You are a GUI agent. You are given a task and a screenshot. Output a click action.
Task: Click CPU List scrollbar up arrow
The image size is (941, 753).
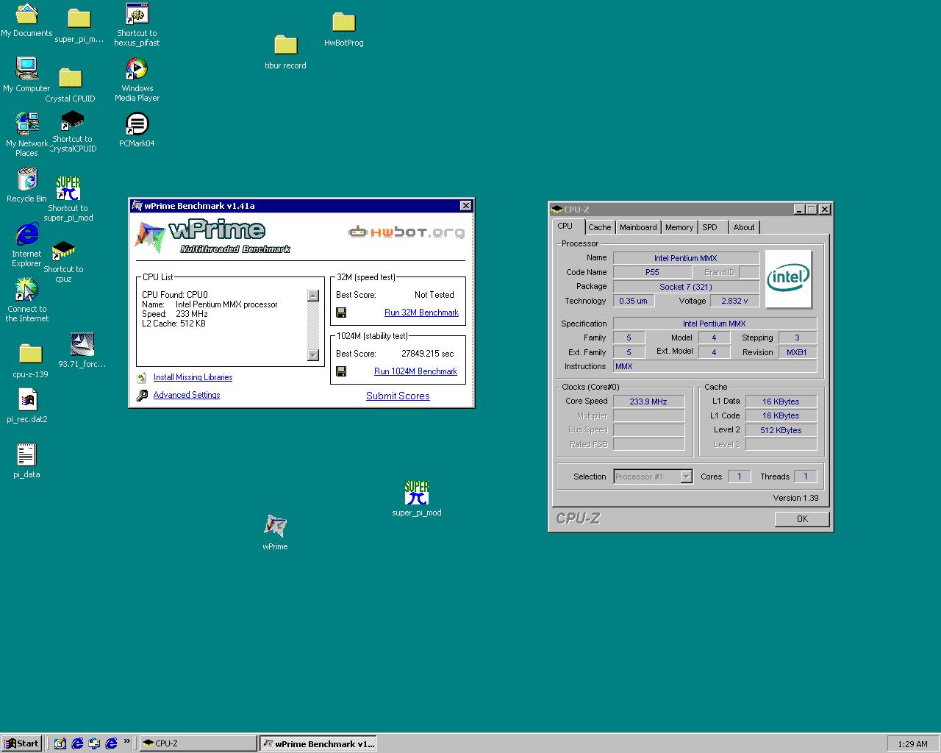pyautogui.click(x=312, y=296)
